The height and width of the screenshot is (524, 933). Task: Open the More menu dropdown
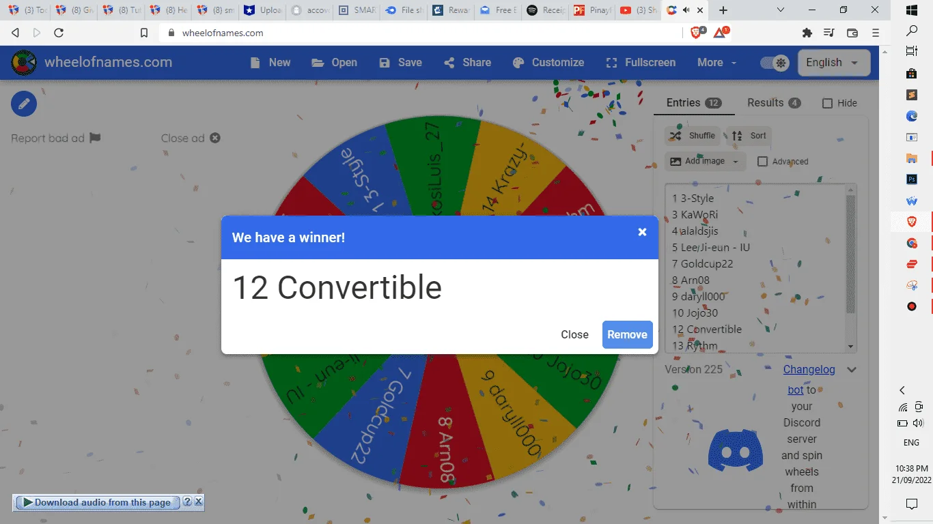pos(717,63)
